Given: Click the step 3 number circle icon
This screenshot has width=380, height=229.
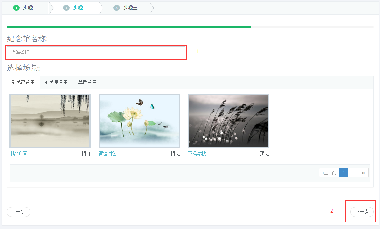Looking at the screenshot, I should click(x=116, y=8).
